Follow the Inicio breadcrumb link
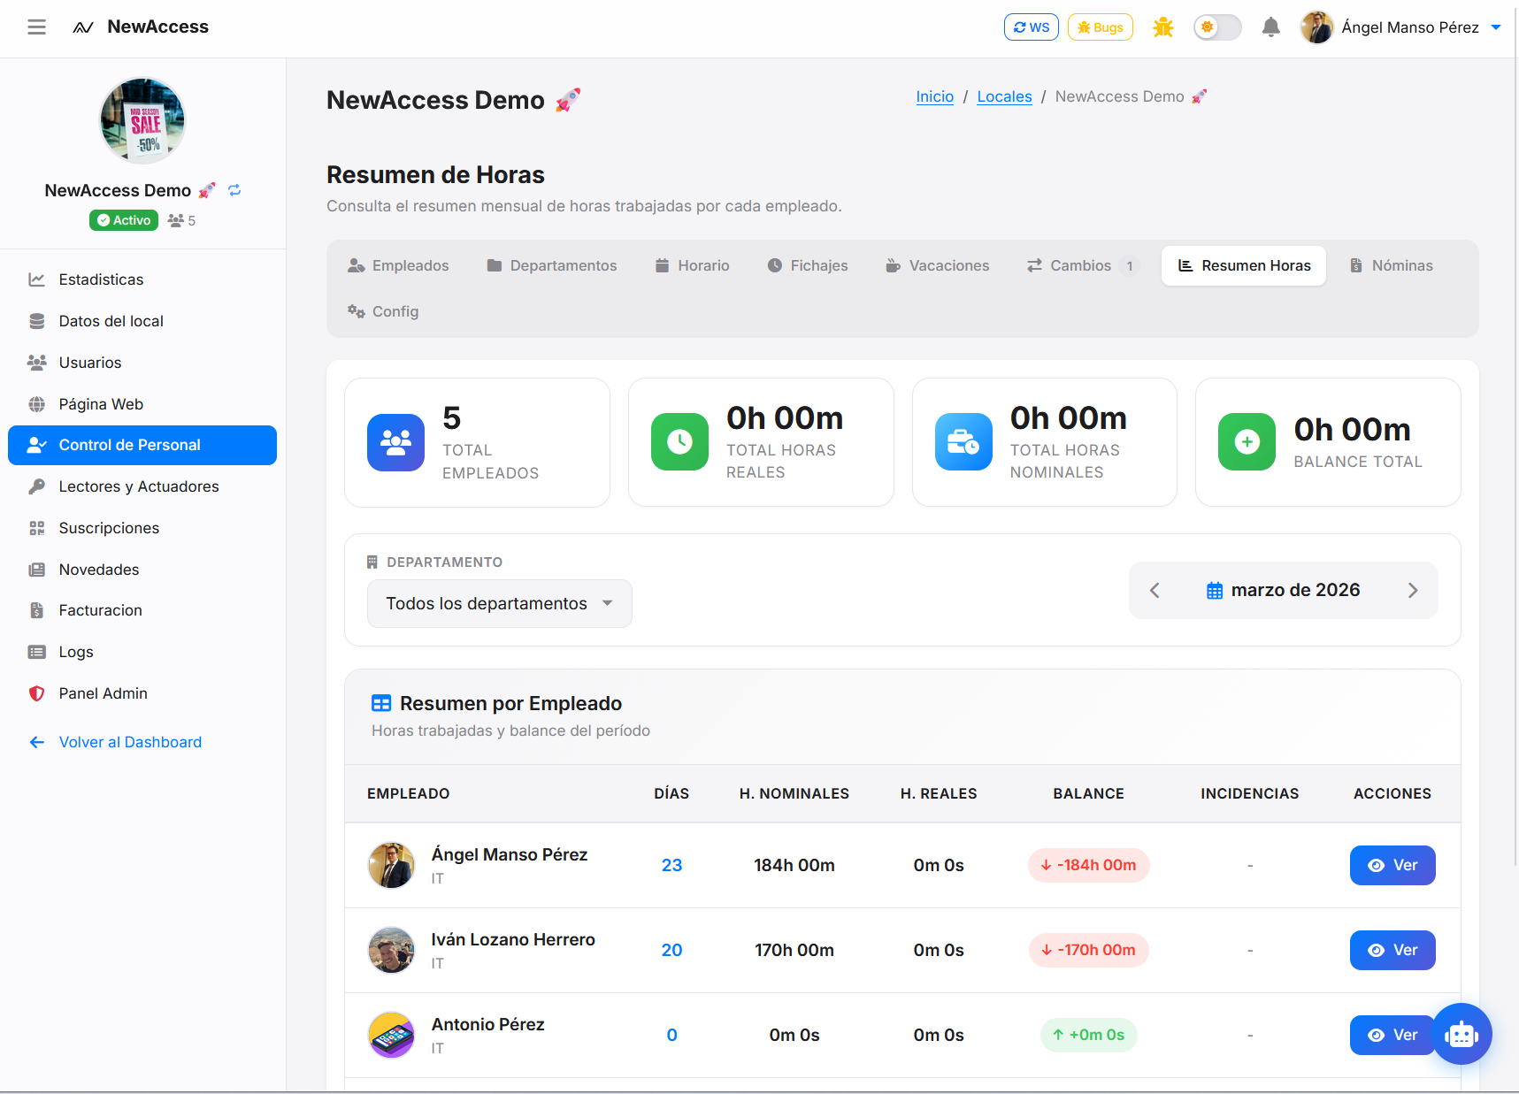 point(934,97)
